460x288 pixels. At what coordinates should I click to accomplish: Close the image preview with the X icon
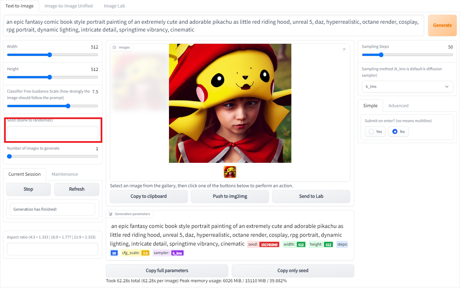tap(344, 49)
